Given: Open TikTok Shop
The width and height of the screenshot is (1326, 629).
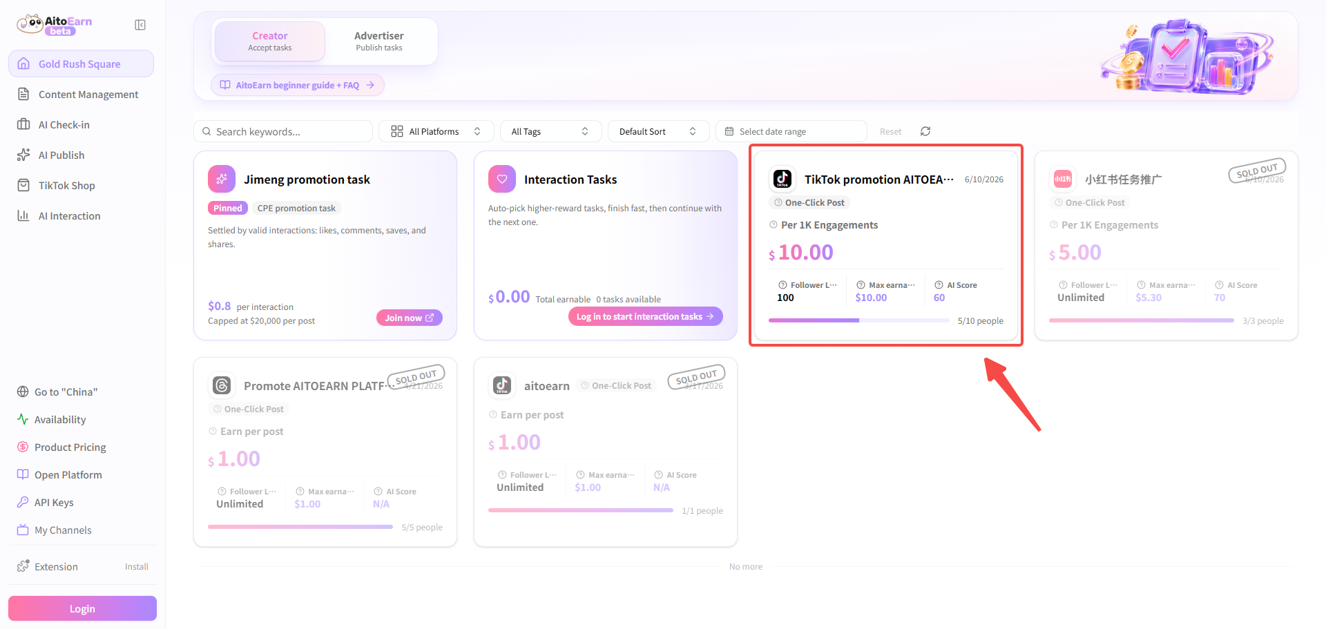Looking at the screenshot, I should [x=81, y=185].
